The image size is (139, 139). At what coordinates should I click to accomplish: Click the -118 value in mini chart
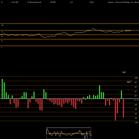[90, 135]
